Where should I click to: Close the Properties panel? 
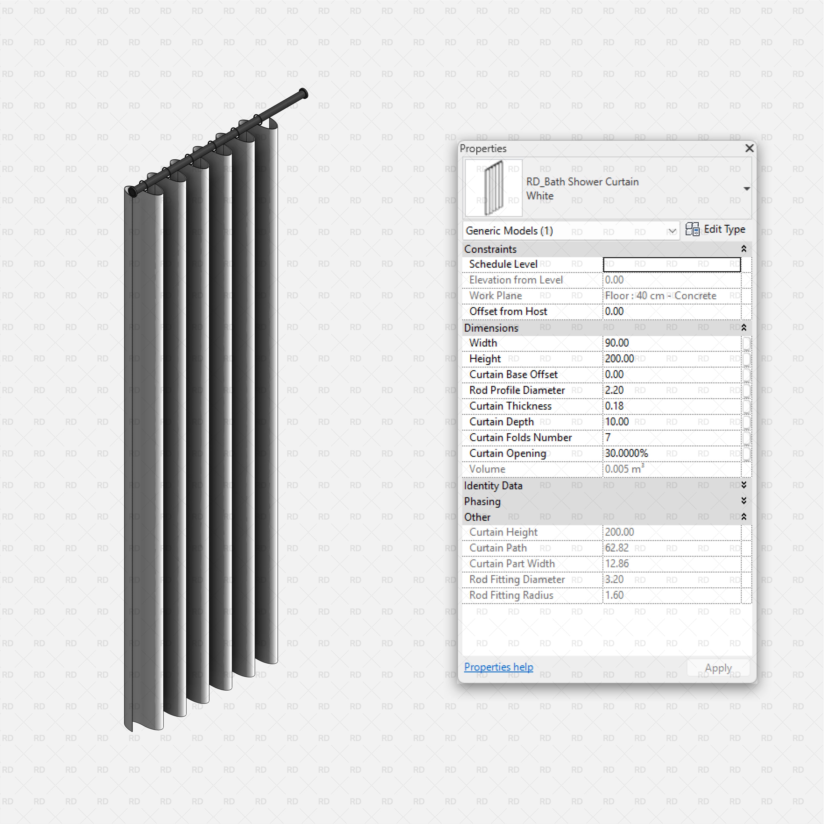(749, 148)
